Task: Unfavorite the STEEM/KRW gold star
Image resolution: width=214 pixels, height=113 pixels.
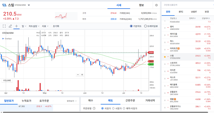Action: point(165,57)
